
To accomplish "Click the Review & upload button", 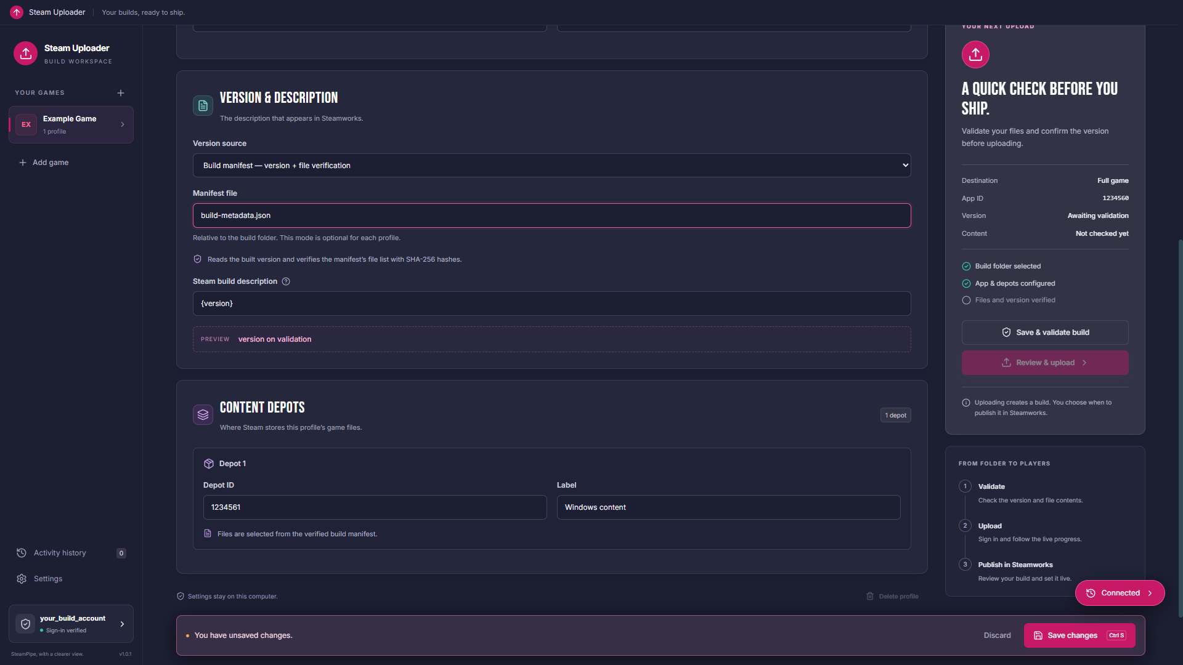I will pos(1045,363).
